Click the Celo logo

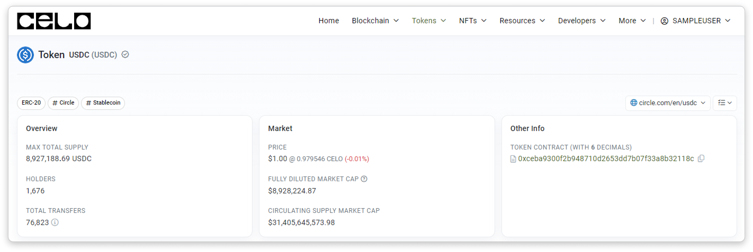pyautogui.click(x=54, y=21)
